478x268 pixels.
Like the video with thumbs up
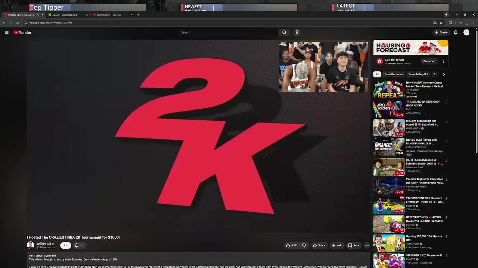291,245
